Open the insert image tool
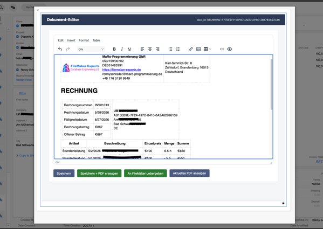 [x=198, y=49]
